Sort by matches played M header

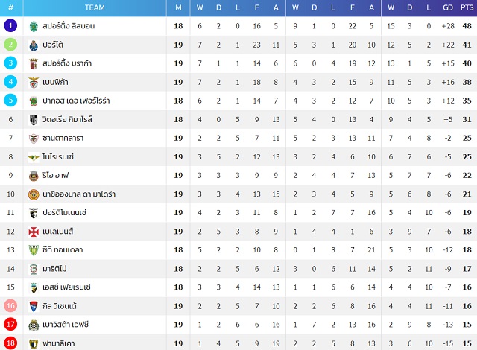(178, 7)
